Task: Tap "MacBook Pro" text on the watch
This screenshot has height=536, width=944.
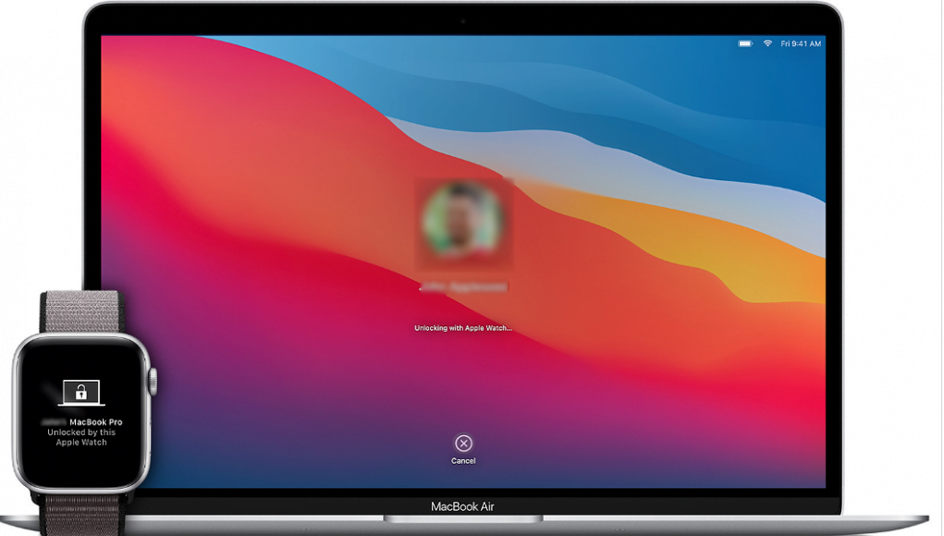Action: pos(96,422)
